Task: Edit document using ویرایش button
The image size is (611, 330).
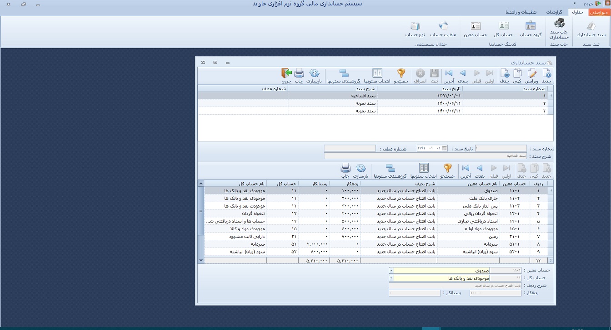Action: pyautogui.click(x=532, y=76)
